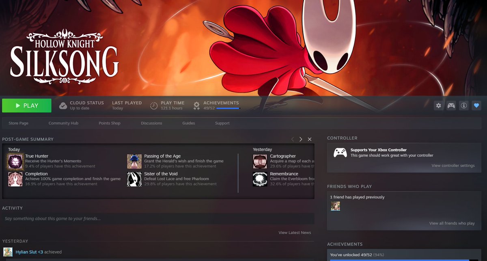487x261 pixels.
Task: Click the Passing of the Age icon
Action: pyautogui.click(x=134, y=161)
